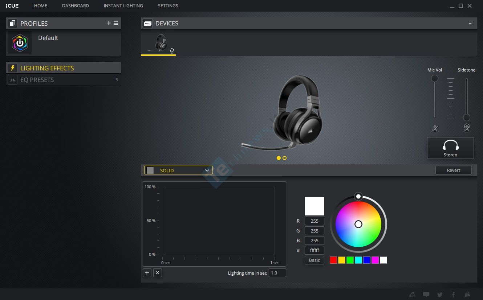Switch to the DASHBOARD tab
Viewport: 483px width, 300px height.
(x=76, y=6)
